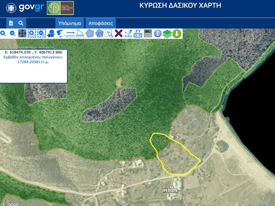Zoom to full Greece map extent
This screenshot has width=275, height=206.
(x=61, y=34)
